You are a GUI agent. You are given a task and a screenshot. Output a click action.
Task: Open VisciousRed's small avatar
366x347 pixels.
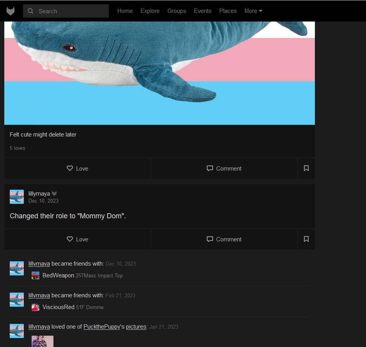click(36, 307)
